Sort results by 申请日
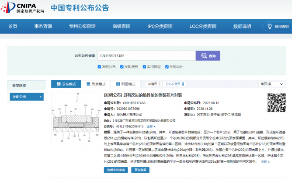This screenshot has height=181, width=292. (153, 84)
